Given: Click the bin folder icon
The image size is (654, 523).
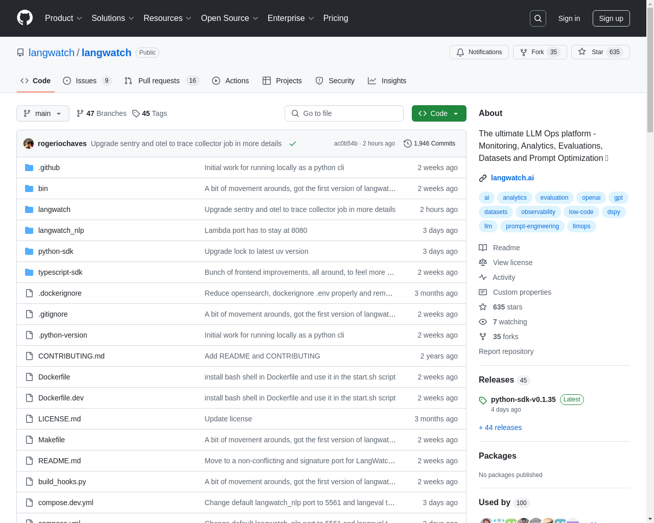Looking at the screenshot, I should [x=29, y=188].
